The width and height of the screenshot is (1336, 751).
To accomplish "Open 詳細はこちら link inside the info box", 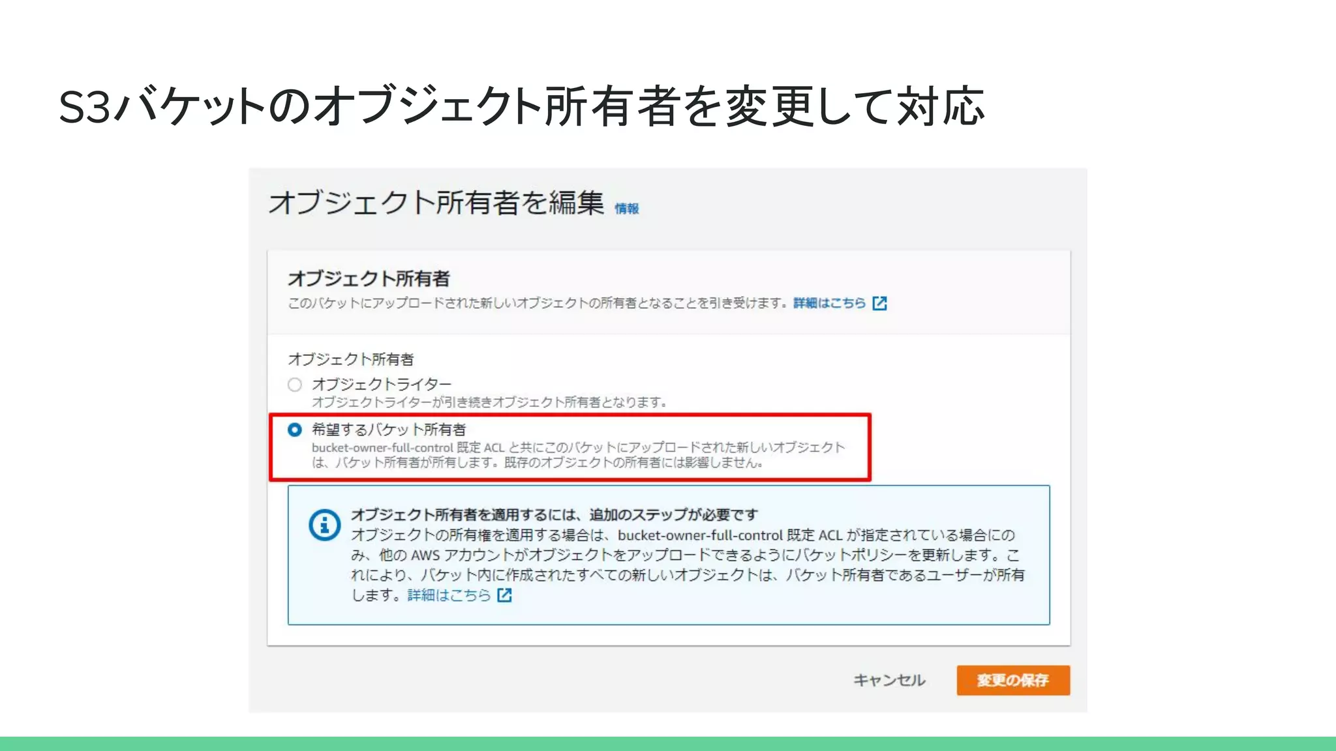I will click(x=449, y=595).
